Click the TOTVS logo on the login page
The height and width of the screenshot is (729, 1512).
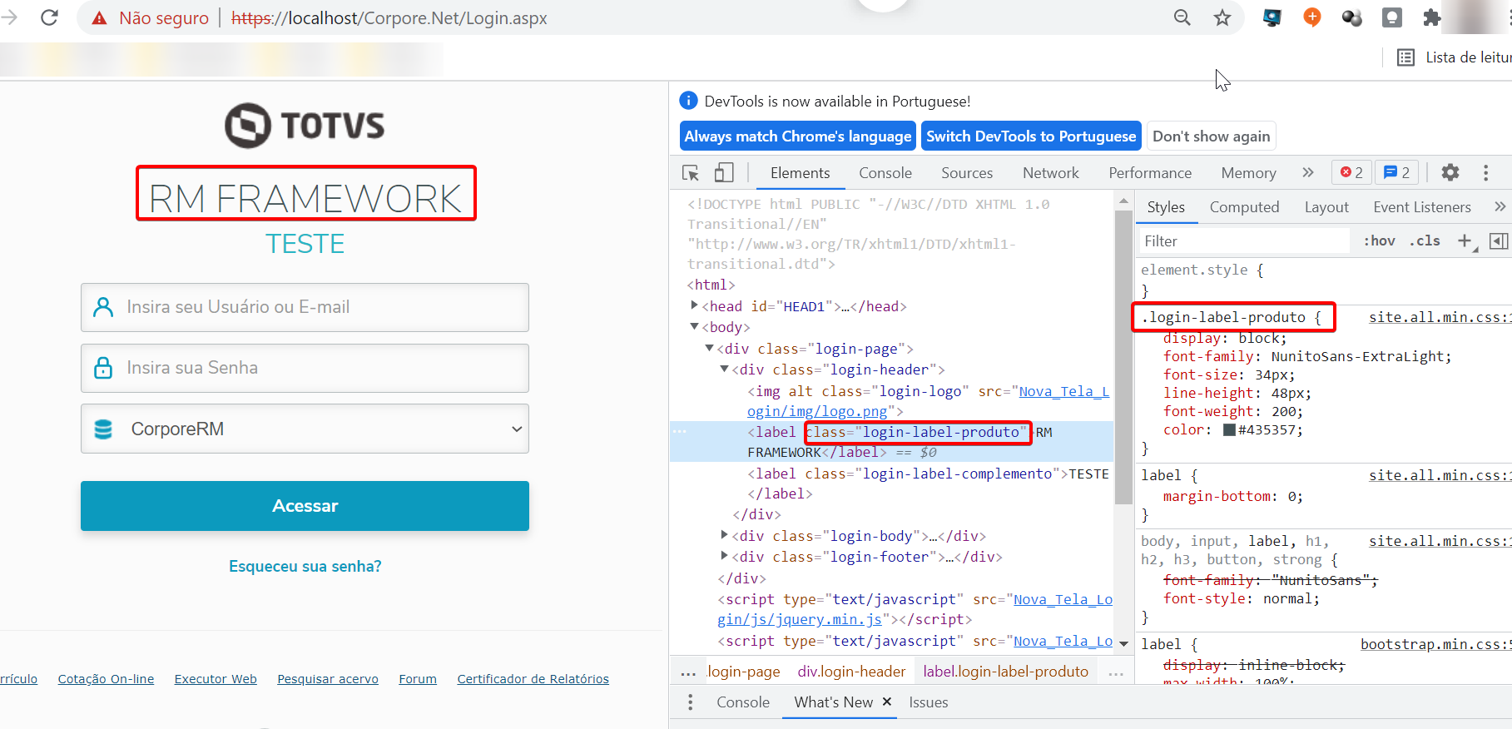tap(305, 126)
